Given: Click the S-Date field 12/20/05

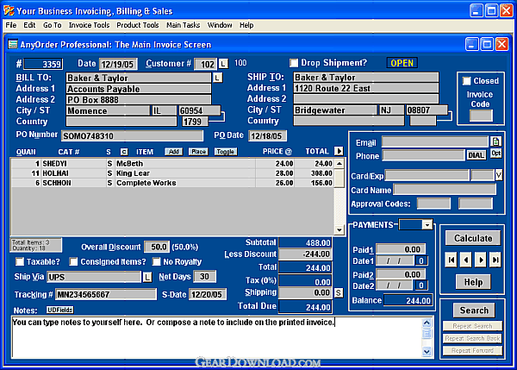Looking at the screenshot, I should 208,294.
